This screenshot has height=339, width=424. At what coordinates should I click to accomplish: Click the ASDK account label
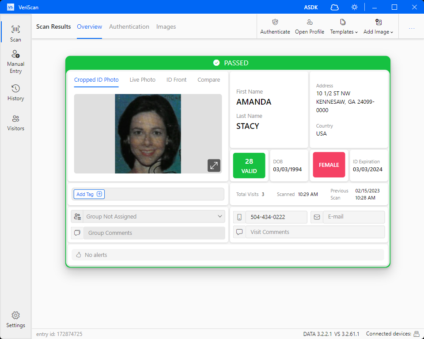pos(311,8)
